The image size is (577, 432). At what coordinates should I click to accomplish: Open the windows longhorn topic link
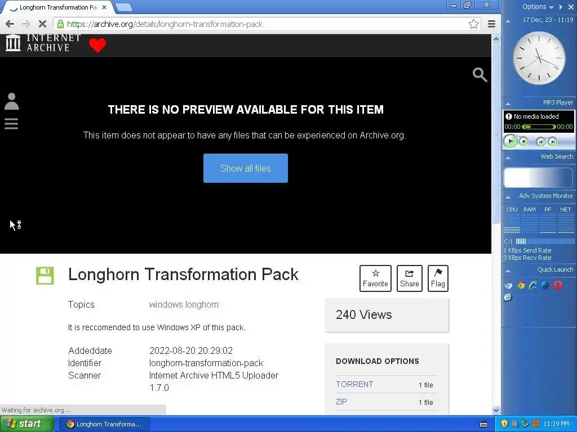184,304
